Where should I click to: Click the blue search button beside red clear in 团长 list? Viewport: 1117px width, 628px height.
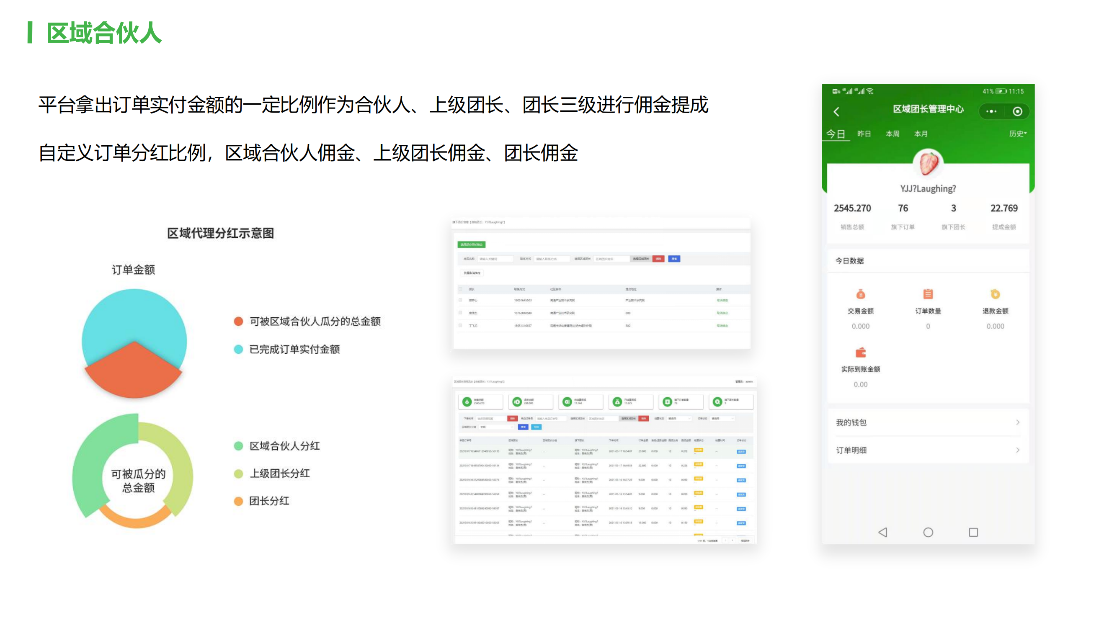(674, 259)
